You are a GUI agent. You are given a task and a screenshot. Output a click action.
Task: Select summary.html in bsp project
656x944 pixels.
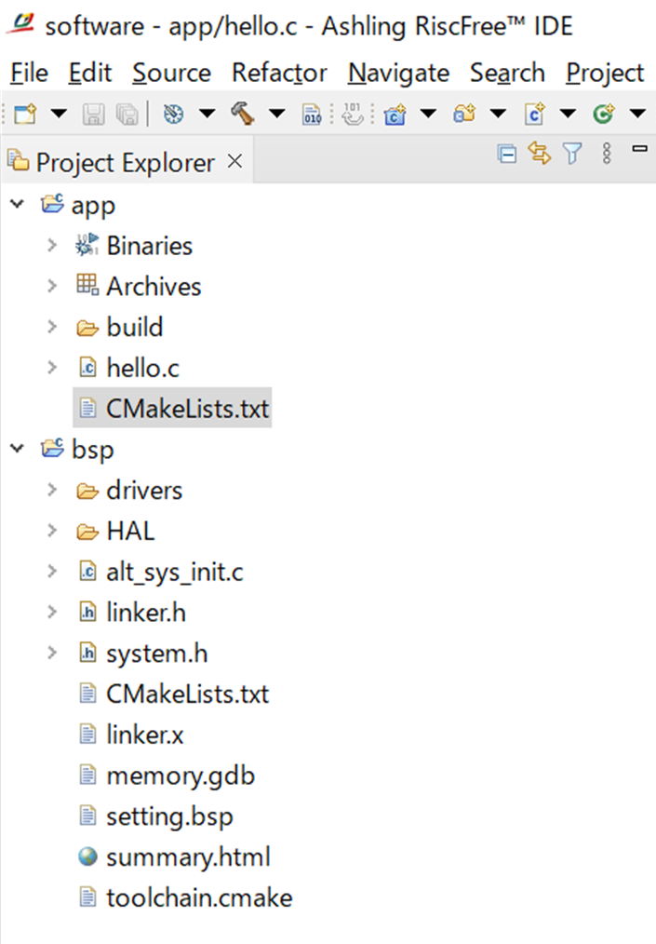[188, 857]
